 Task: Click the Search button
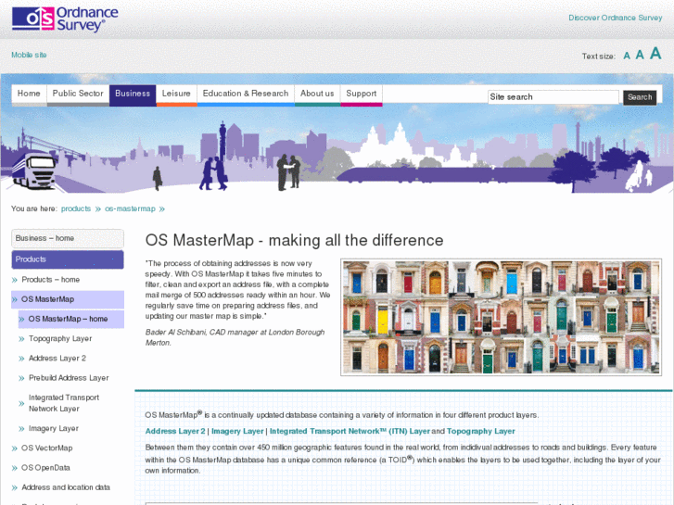tap(640, 97)
